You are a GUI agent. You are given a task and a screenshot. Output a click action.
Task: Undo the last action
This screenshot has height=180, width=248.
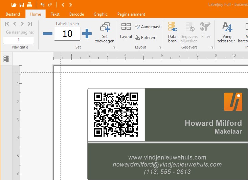point(42,5)
